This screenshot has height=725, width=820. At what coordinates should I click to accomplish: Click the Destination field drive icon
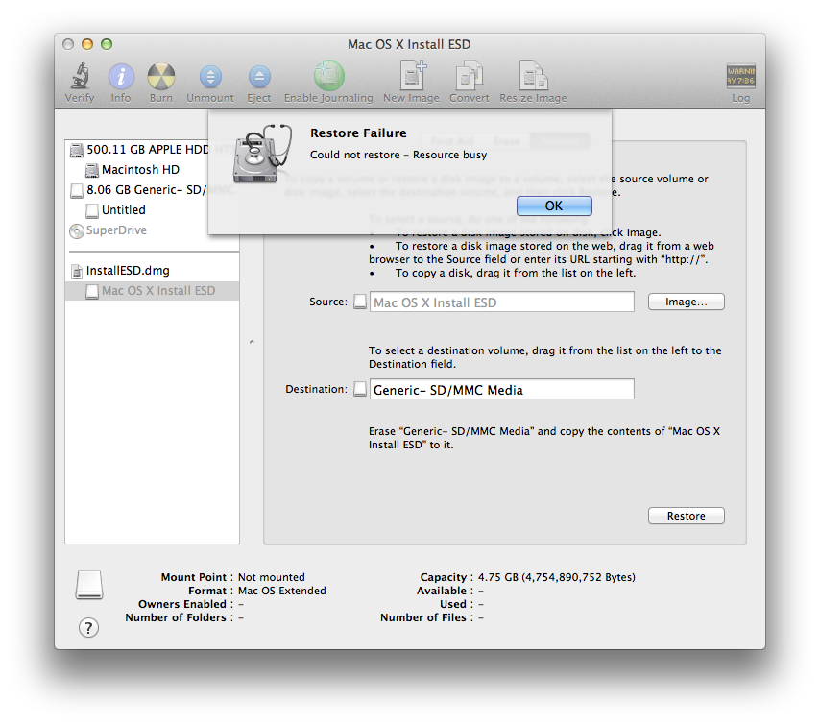[360, 389]
